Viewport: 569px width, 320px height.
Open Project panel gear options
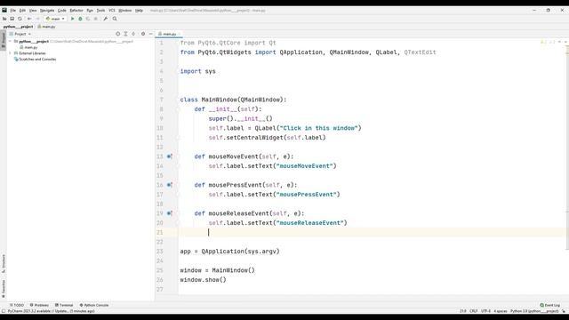(x=143, y=34)
